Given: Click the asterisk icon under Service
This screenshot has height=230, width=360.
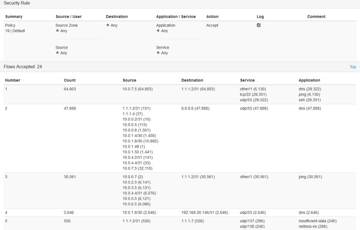Looking at the screenshot, I should pos(158,53).
